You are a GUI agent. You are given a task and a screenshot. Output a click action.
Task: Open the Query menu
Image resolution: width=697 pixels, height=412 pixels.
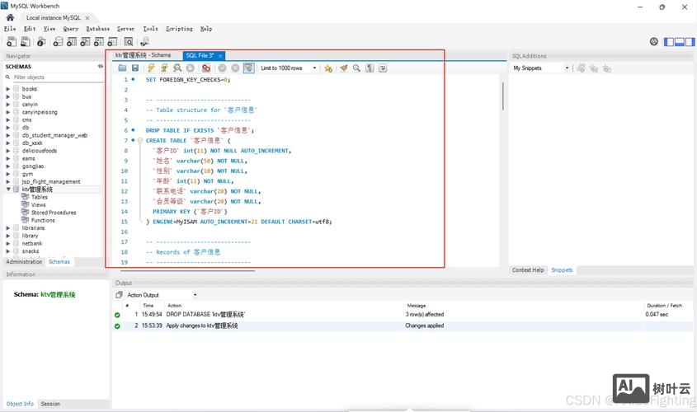click(x=71, y=28)
